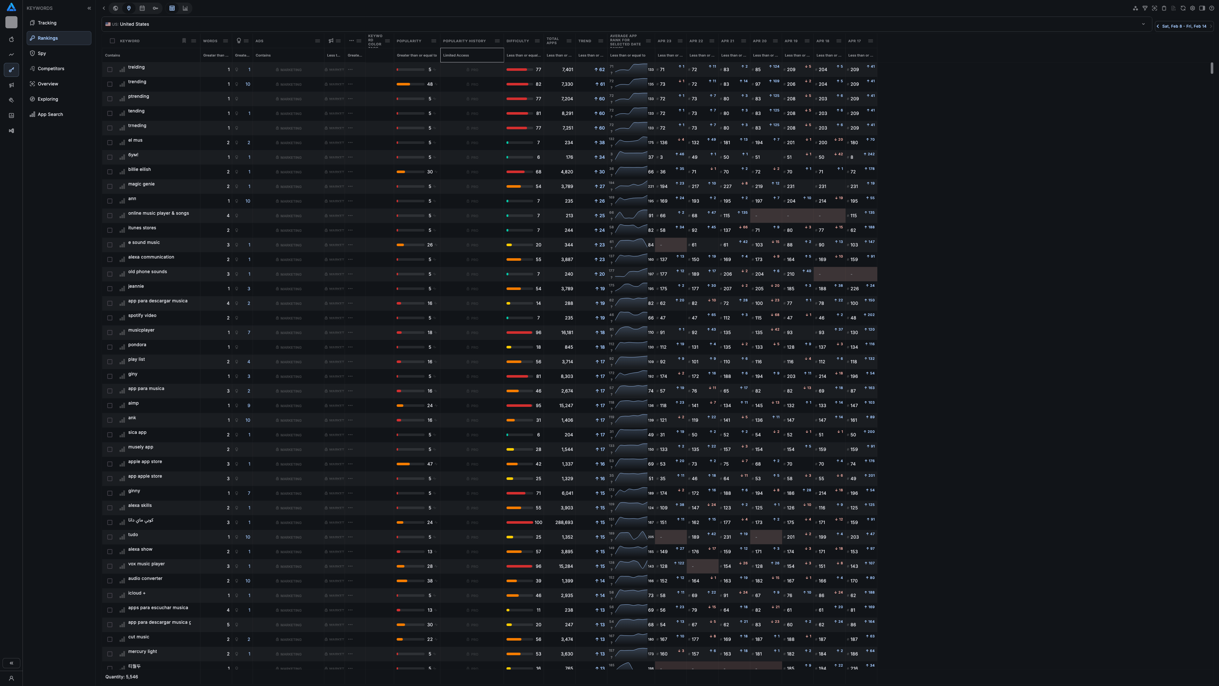Open the POPULARITY column menu

click(x=433, y=41)
